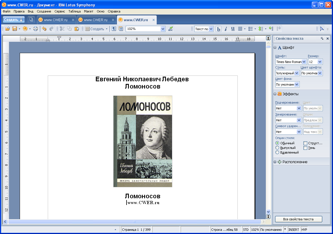Apply bold formatting with the b icon
The width and height of the screenshot is (333, 234).
point(218,29)
